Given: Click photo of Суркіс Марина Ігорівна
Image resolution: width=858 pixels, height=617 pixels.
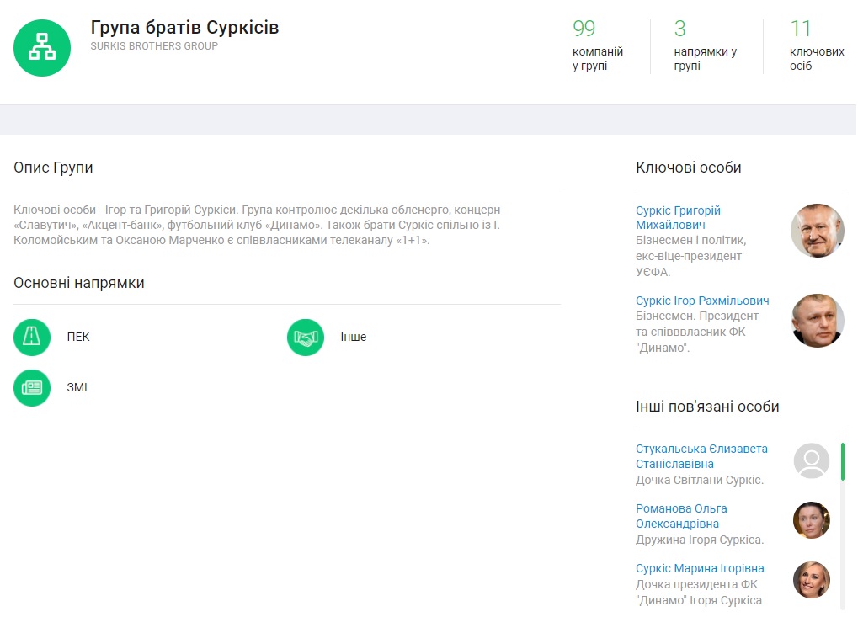Looking at the screenshot, I should point(812,580).
